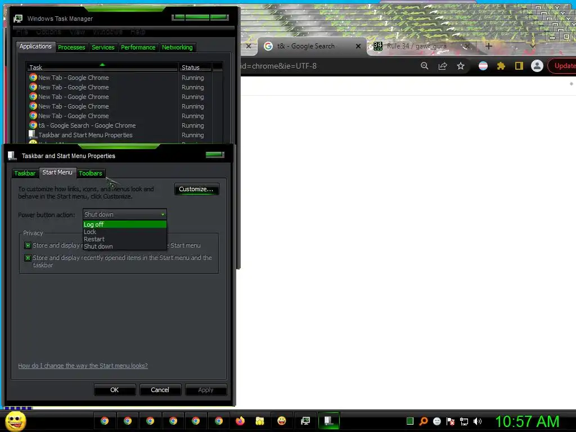Select the 'Rule 34 / gawr_gura' Chrome tab
This screenshot has height=432, width=576.
pyautogui.click(x=422, y=46)
